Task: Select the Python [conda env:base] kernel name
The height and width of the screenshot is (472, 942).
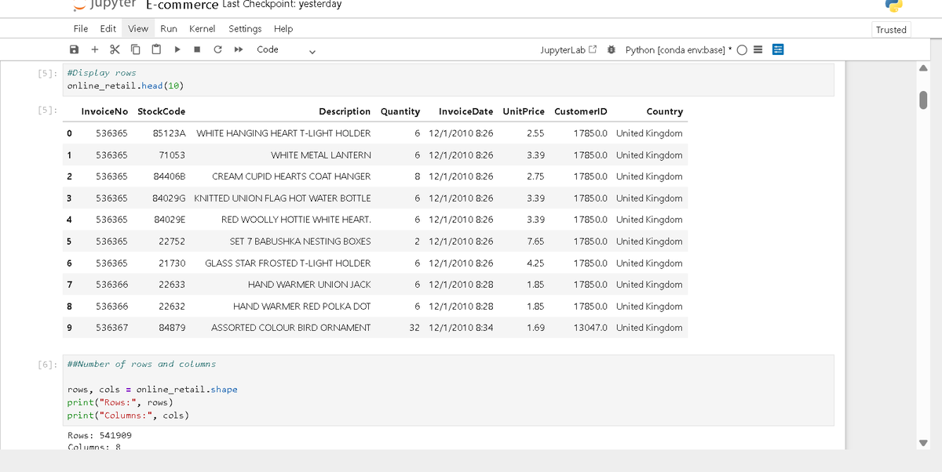Action: click(679, 49)
